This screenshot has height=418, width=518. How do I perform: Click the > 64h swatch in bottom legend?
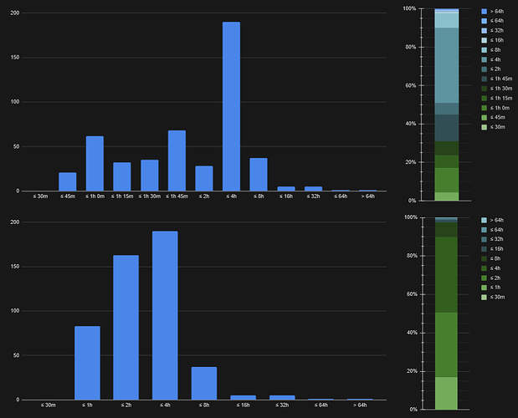(484, 220)
